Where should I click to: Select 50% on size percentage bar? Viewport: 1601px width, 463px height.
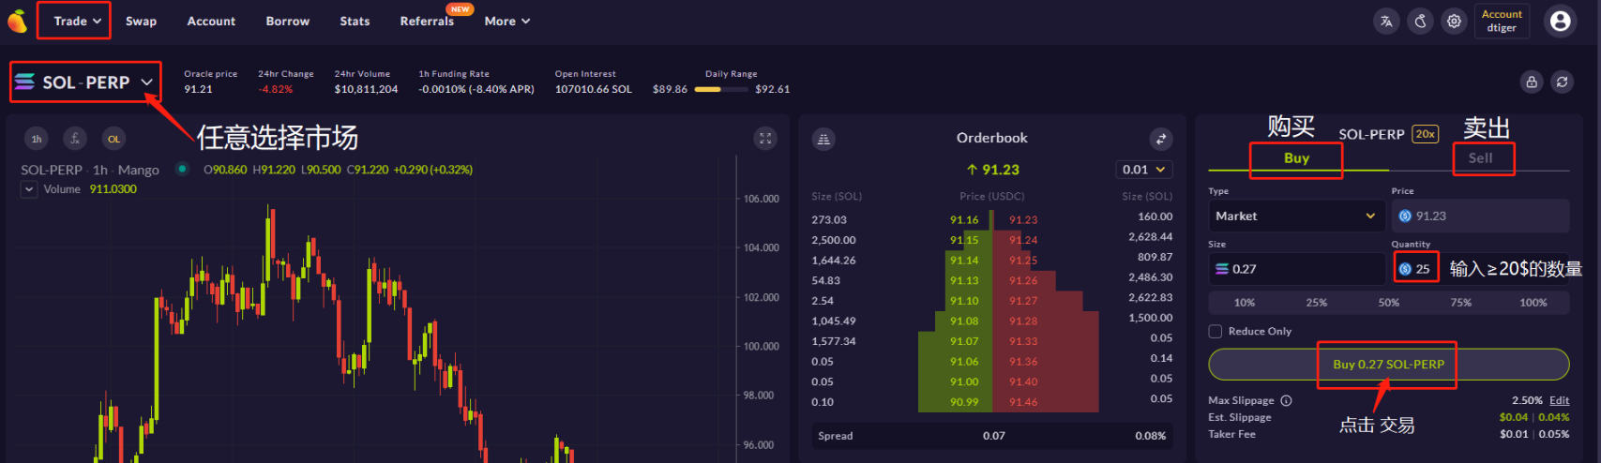pyautogui.click(x=1388, y=303)
